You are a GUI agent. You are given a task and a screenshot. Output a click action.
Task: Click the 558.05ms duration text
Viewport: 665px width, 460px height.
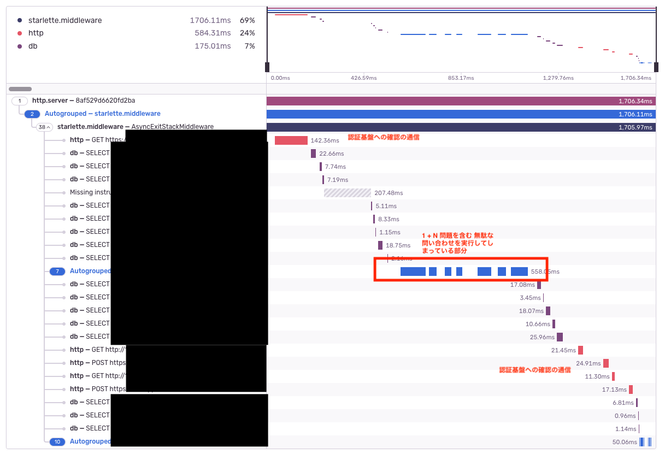point(545,272)
